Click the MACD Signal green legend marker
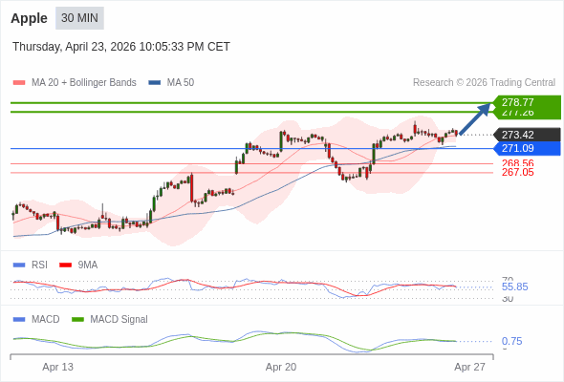The width and height of the screenshot is (564, 382). tap(77, 320)
